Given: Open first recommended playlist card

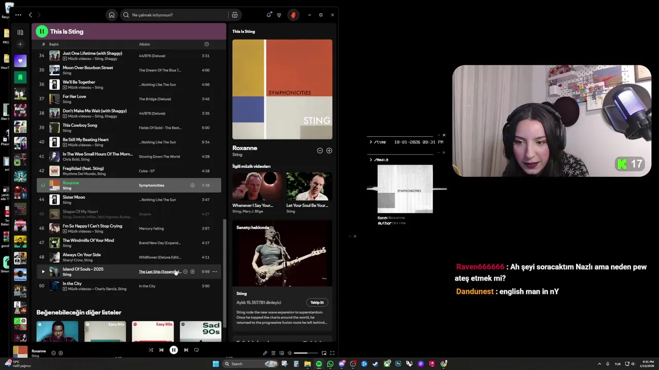Looking at the screenshot, I should tap(57, 331).
